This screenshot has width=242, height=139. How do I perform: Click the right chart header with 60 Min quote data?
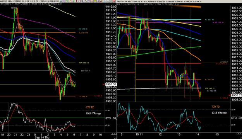coord(148,4)
